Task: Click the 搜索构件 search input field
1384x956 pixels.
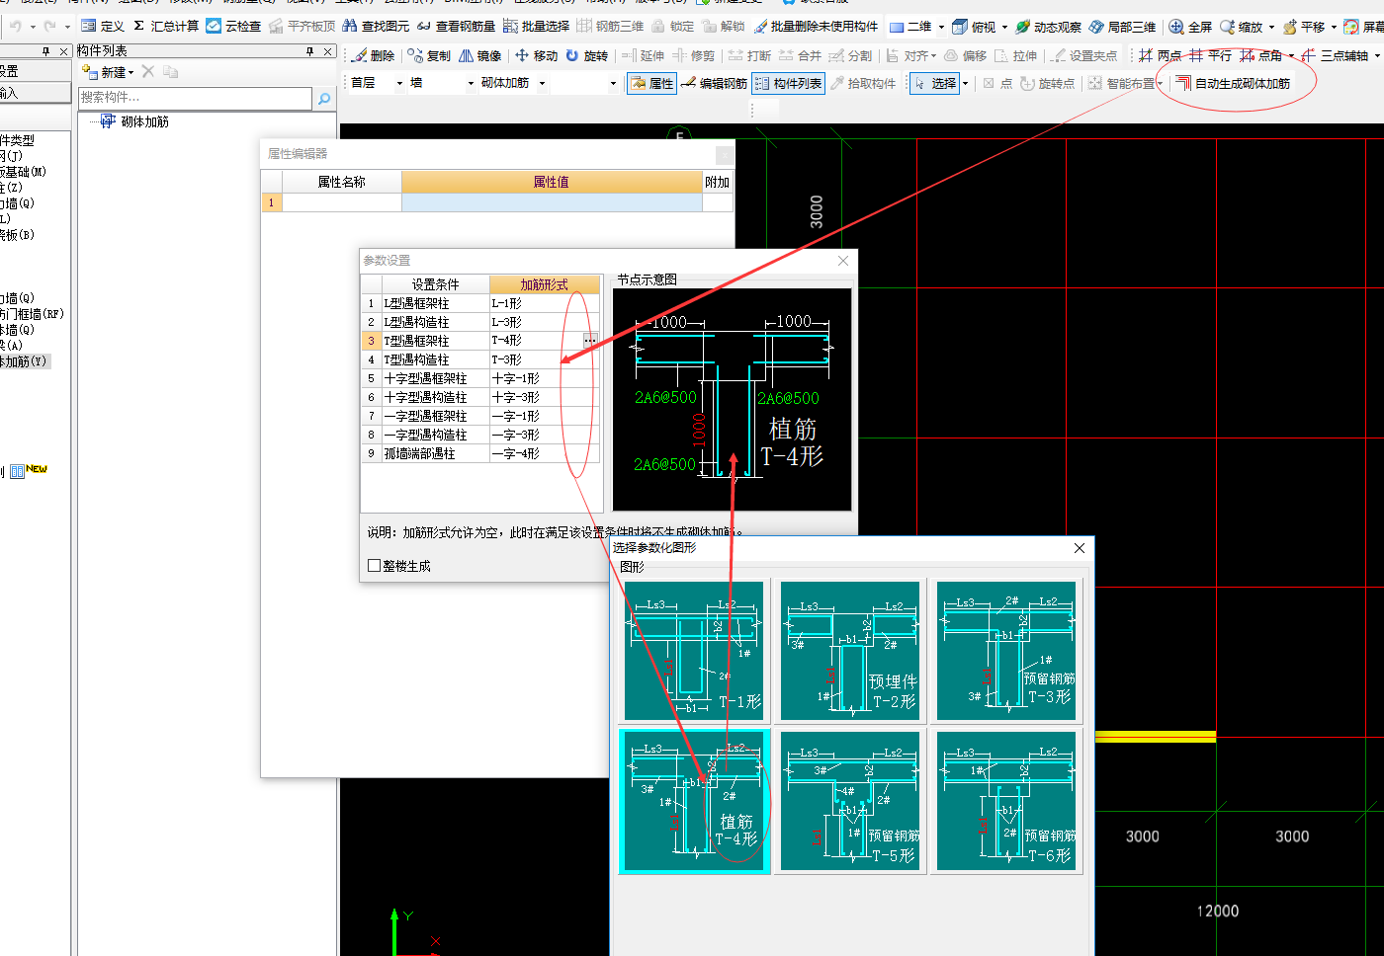Action: click(196, 98)
